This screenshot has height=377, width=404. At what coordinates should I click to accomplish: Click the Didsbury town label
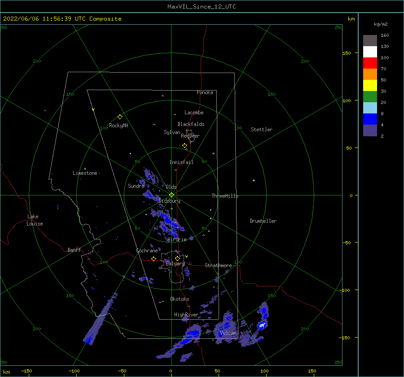click(x=170, y=201)
